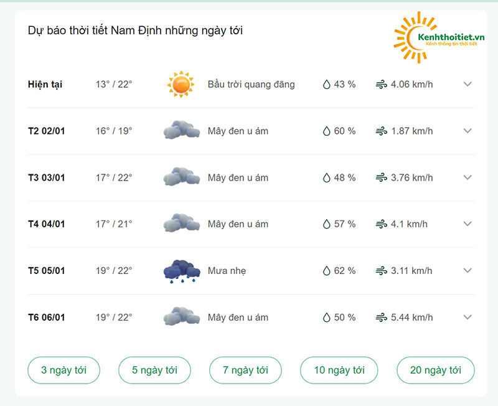
Task: Click the cloud icon in the T3 03/01 row
Action: coord(182,177)
